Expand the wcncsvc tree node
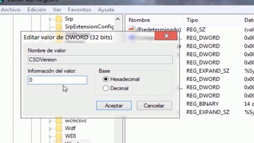The image size is (254, 143). point(50,121)
